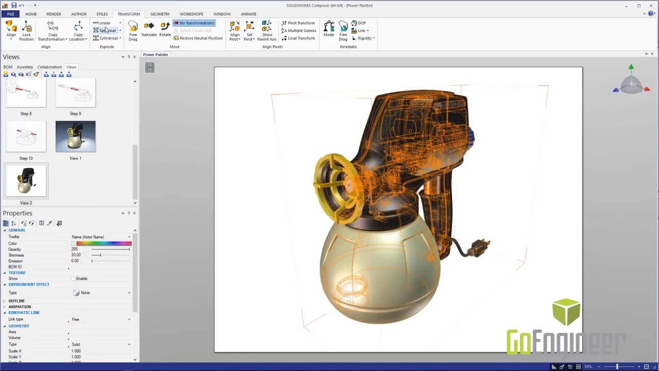
Task: Click the Power Painter document tab
Action: tap(155, 55)
